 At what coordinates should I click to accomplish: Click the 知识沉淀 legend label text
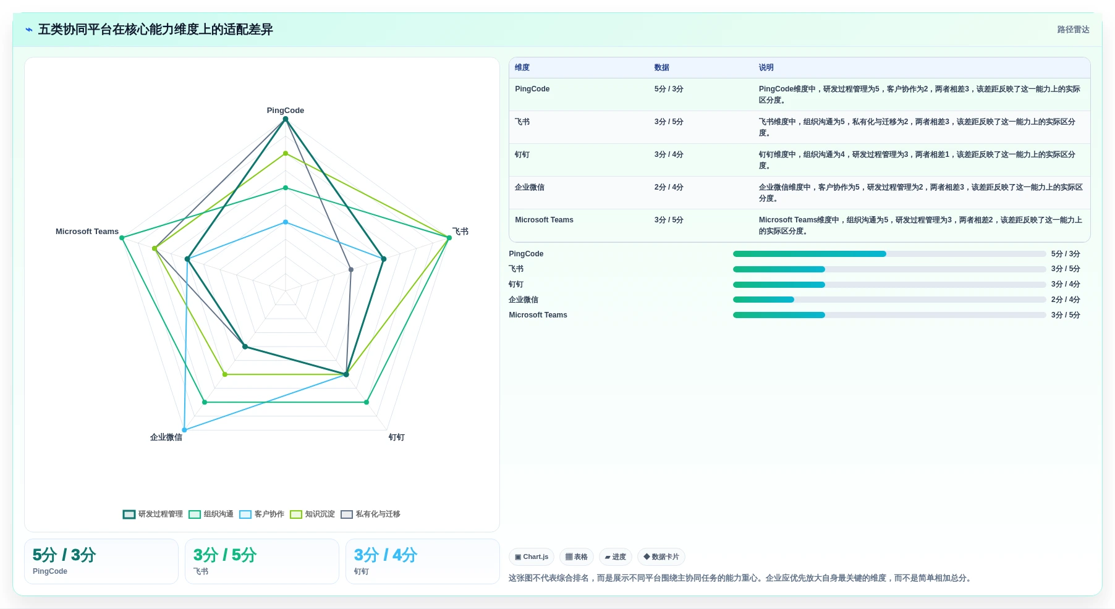click(320, 514)
